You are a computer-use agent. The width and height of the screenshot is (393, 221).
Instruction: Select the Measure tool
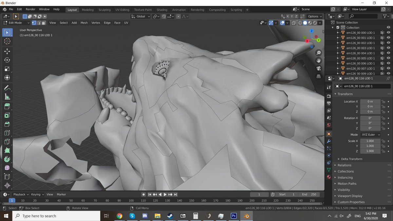[7, 97]
